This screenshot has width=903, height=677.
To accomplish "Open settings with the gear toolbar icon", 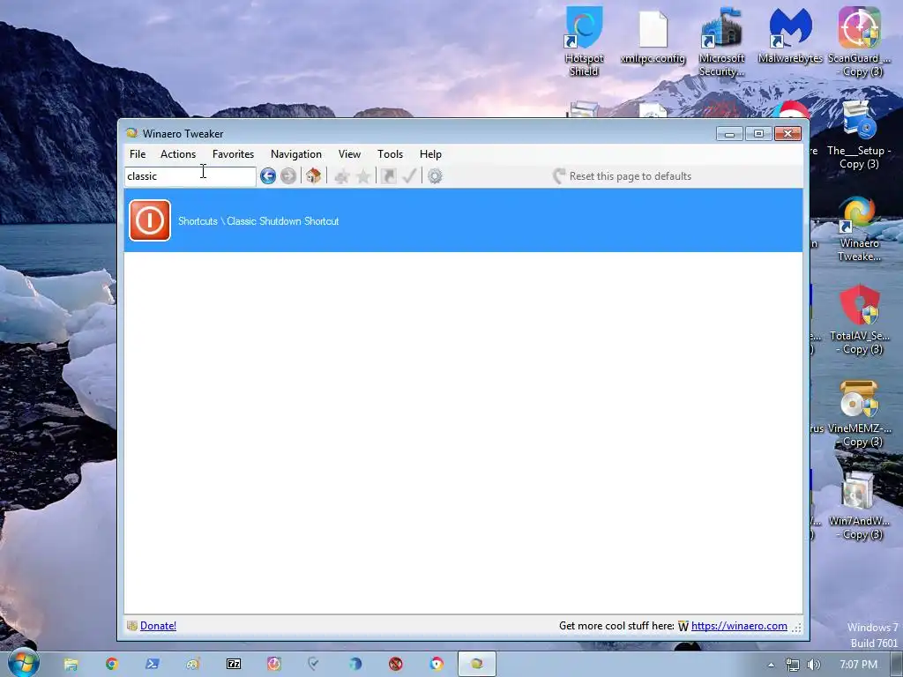I will (435, 175).
